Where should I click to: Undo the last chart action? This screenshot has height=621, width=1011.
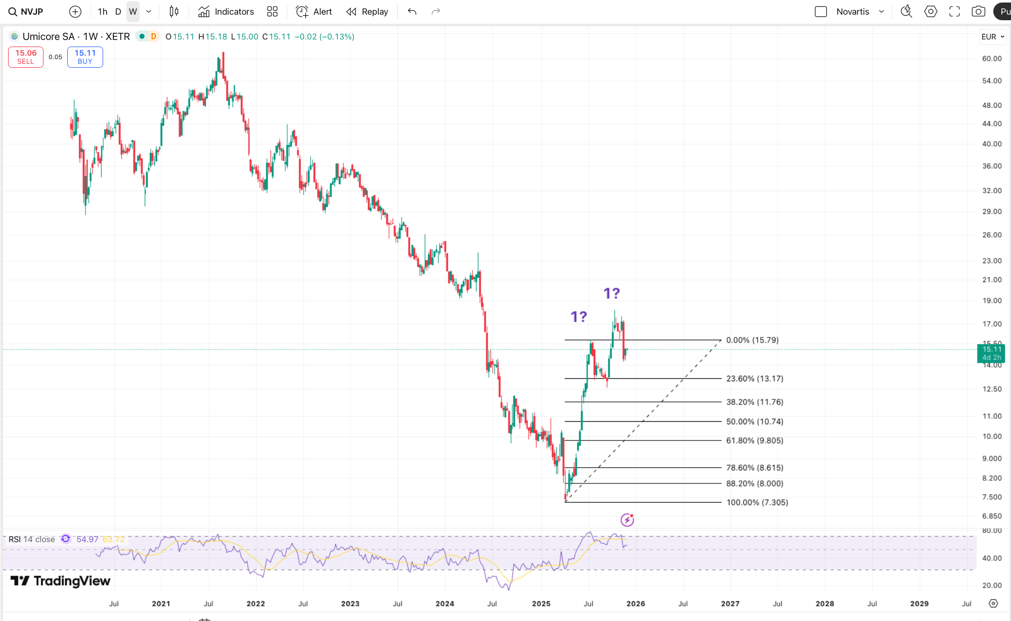[x=412, y=12]
